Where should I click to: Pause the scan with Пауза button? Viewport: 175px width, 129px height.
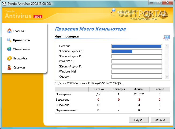139,120
